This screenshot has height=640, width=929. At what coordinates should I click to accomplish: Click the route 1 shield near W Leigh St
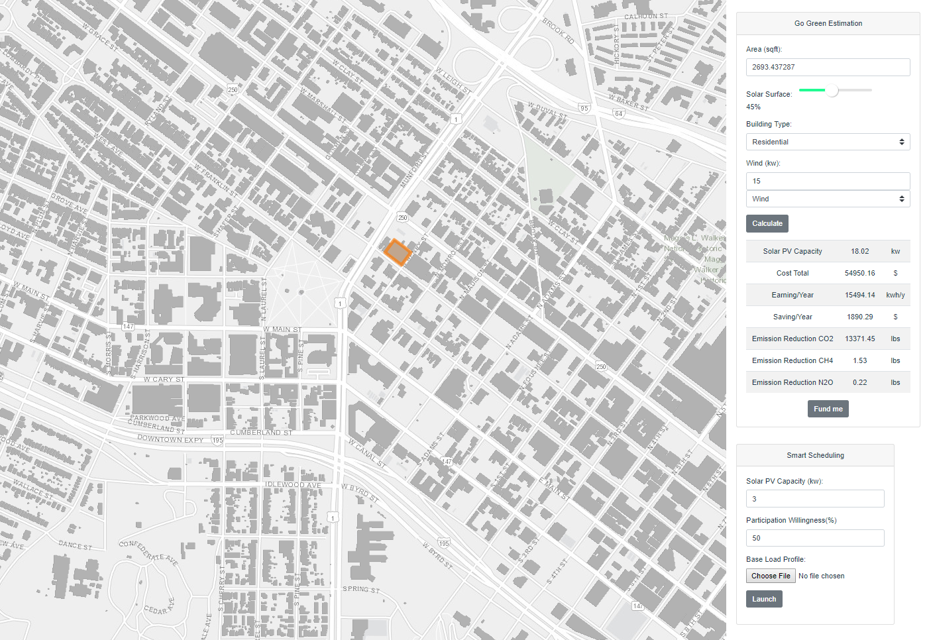click(x=456, y=119)
